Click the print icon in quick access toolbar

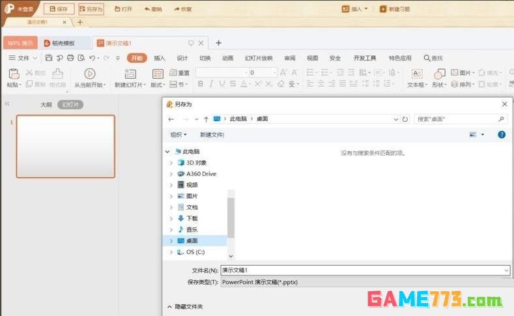(x=70, y=58)
